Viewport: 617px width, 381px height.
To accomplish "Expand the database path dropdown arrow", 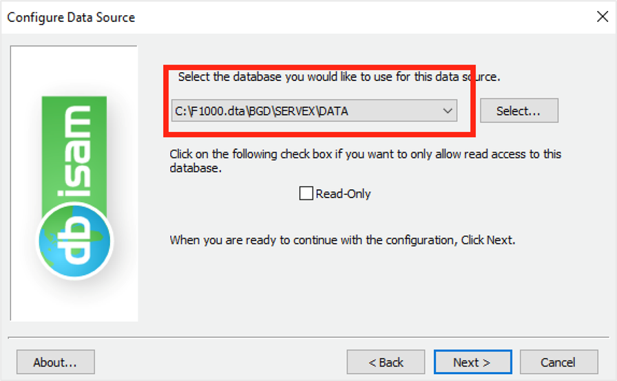I will pyautogui.click(x=448, y=111).
